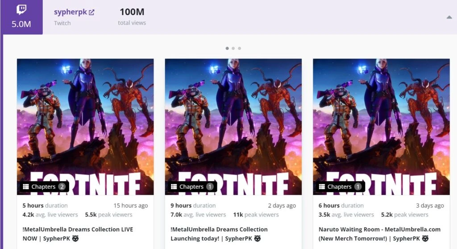Viewport: 457px width, 249px height.
Task: Click chapter count badge on 6 hours stream
Action: click(357, 187)
